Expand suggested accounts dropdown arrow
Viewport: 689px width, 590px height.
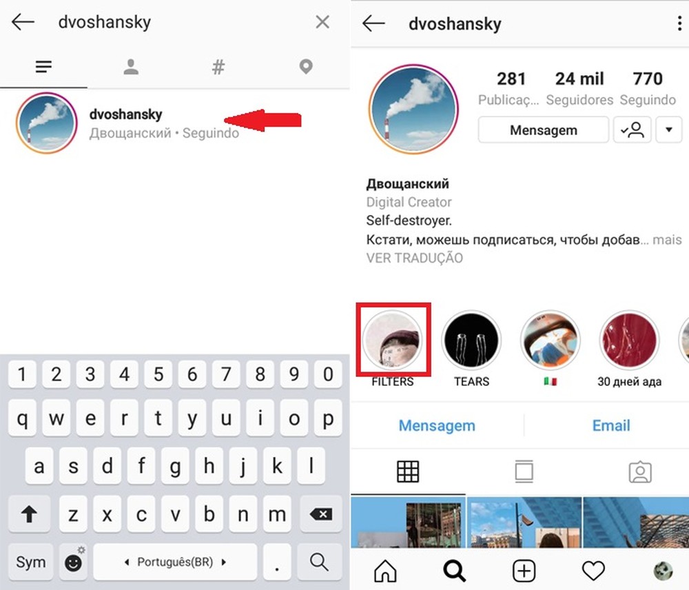669,130
